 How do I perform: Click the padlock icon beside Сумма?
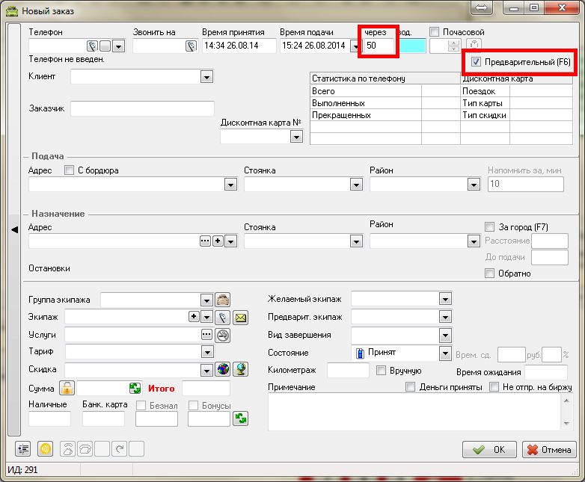coord(67,388)
